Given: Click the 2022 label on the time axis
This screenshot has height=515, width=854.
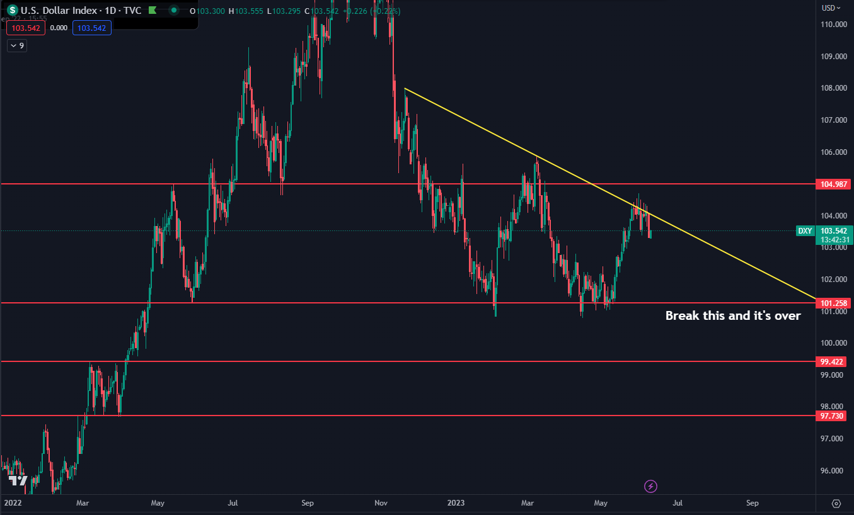Looking at the screenshot, I should coord(13,504).
